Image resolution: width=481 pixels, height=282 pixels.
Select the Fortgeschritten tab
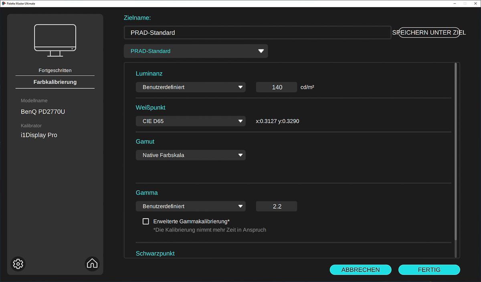tap(55, 70)
